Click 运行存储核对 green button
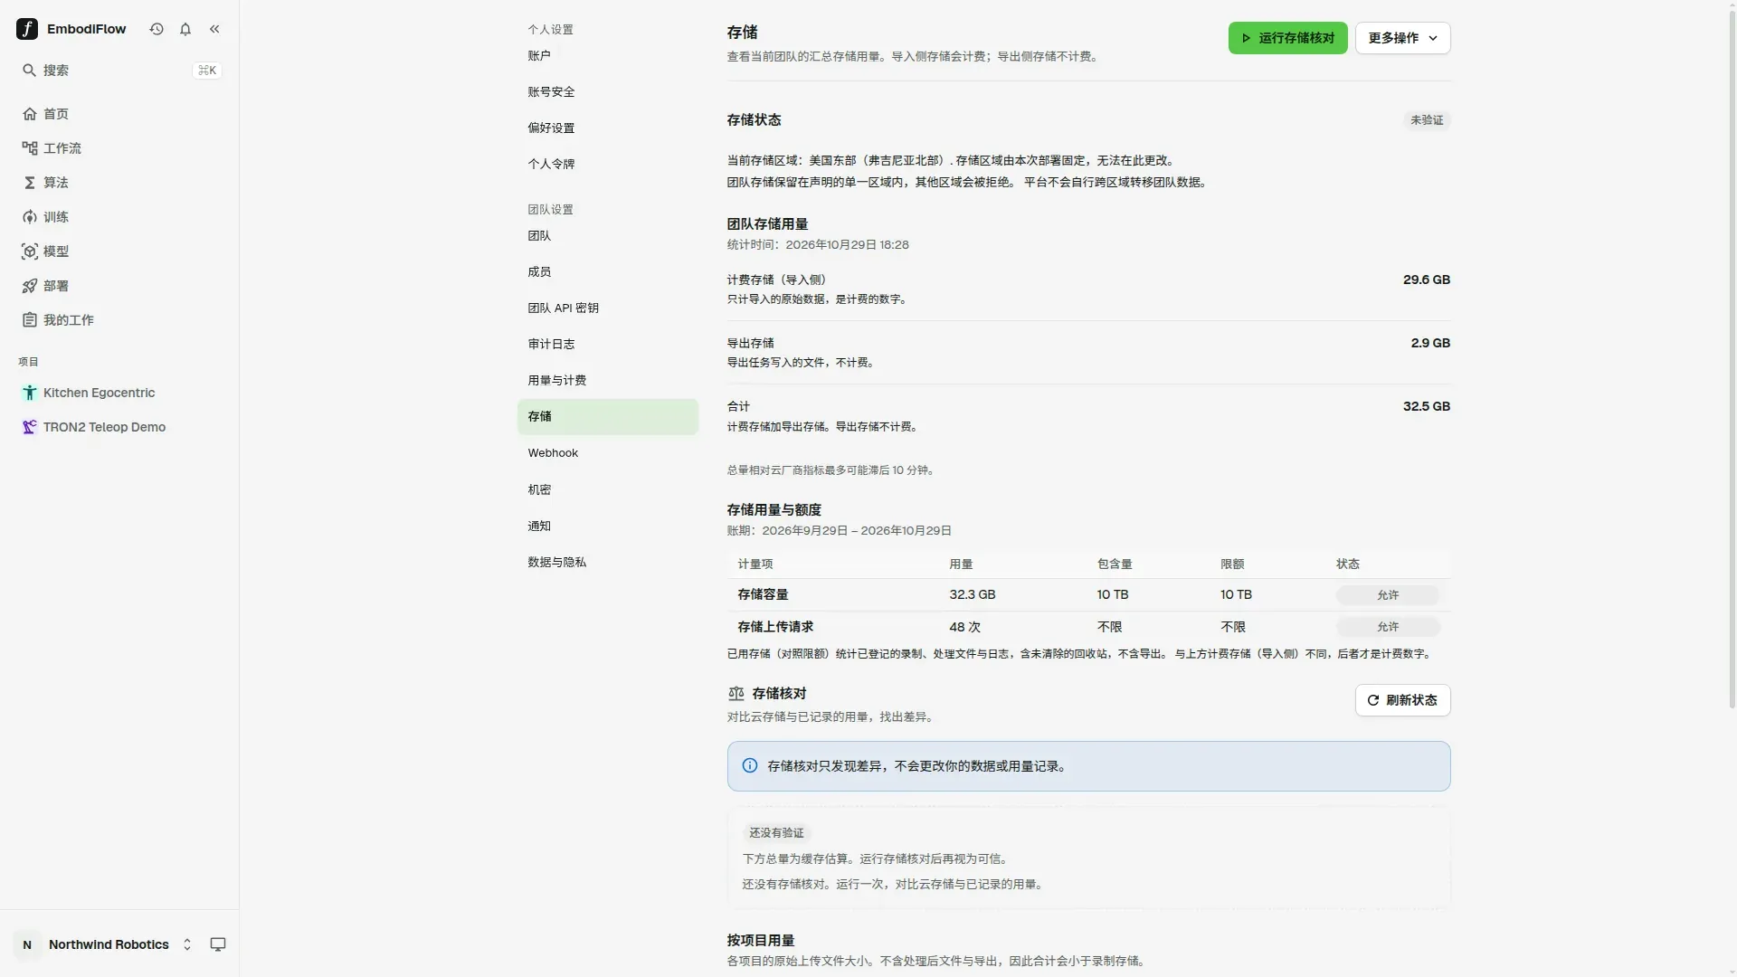This screenshot has height=977, width=1737. [1287, 38]
